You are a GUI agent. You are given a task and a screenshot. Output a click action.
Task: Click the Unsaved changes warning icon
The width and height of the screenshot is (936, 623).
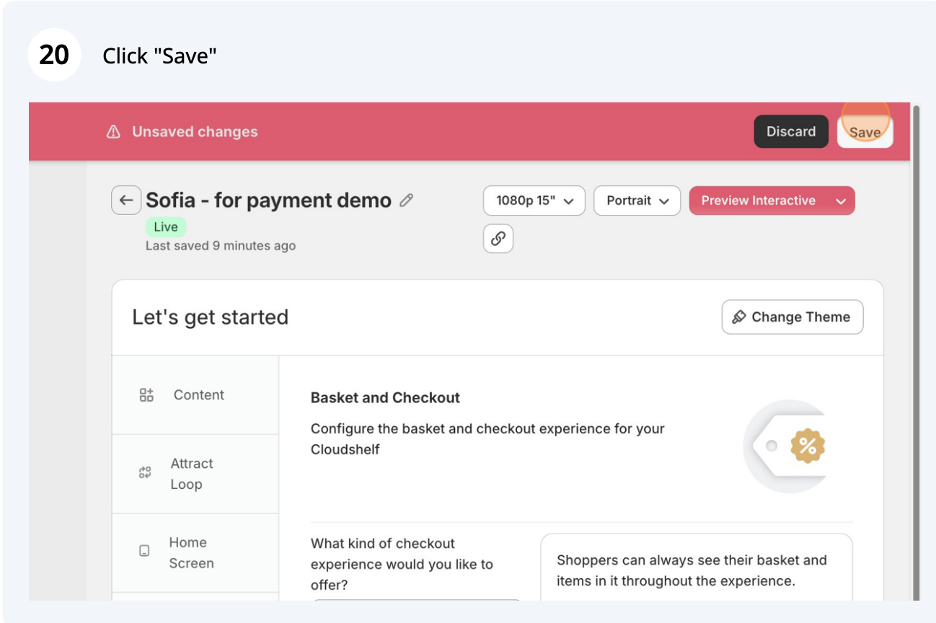113,132
